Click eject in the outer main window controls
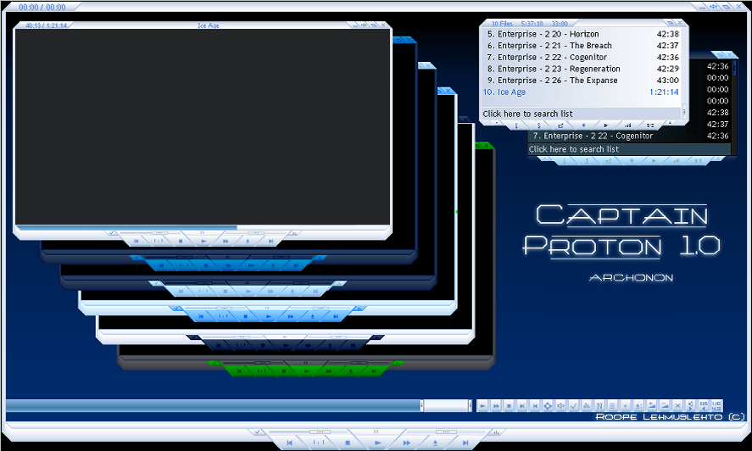 click(x=436, y=443)
